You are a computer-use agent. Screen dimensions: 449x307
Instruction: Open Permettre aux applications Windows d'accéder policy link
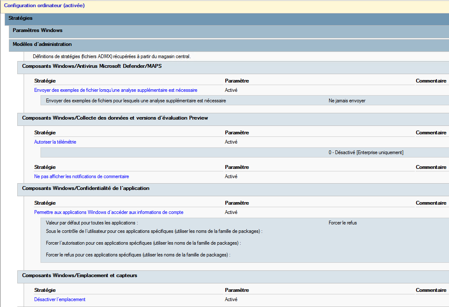coord(108,212)
